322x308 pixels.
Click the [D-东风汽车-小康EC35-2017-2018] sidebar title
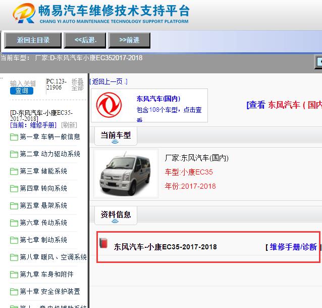click(x=41, y=116)
